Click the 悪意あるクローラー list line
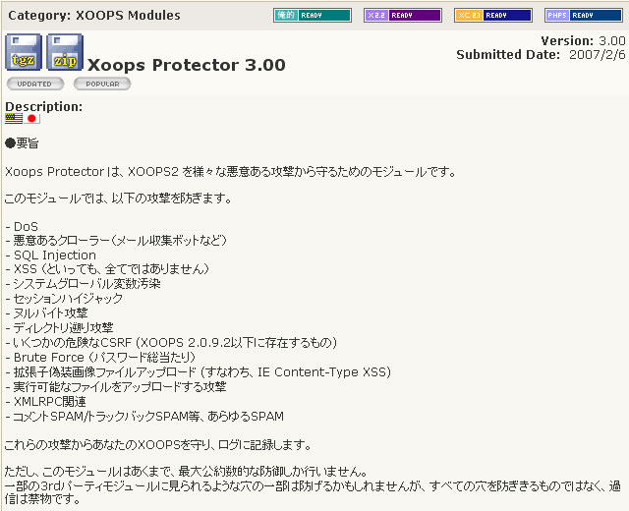629x511 pixels. (x=116, y=241)
